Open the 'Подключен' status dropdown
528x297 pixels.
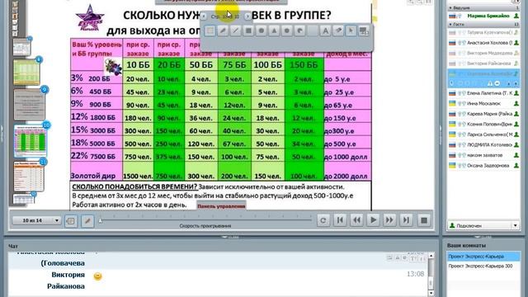click(483, 225)
